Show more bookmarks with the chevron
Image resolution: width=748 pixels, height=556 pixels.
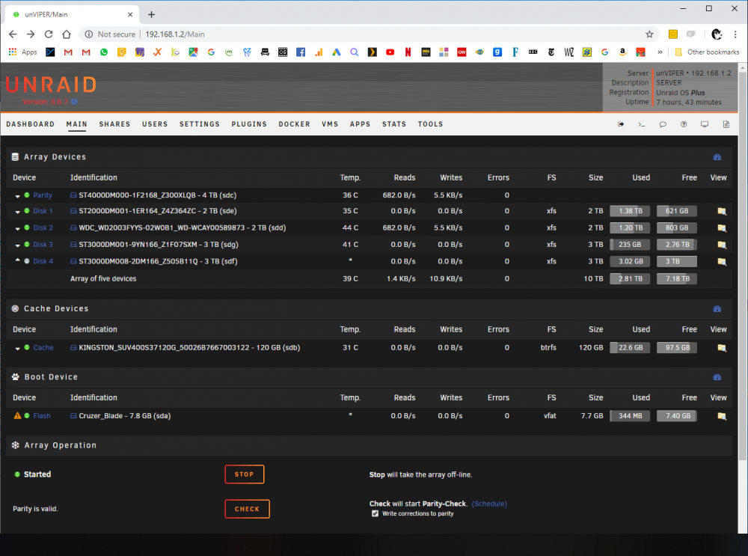(660, 52)
